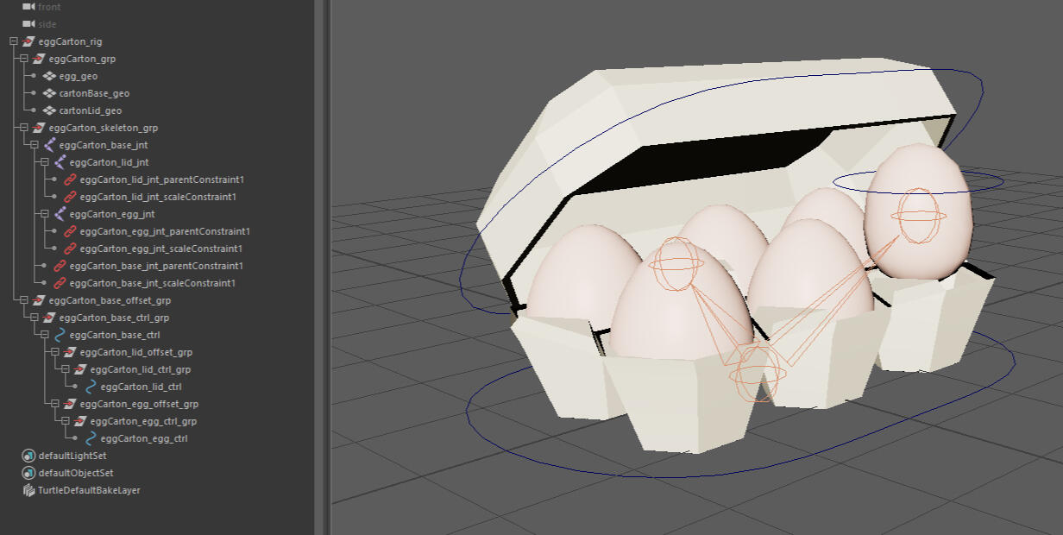Viewport: 1063px width, 535px height.
Task: Collapse the eggCarton_base_offset_grp node
Action: click(24, 300)
